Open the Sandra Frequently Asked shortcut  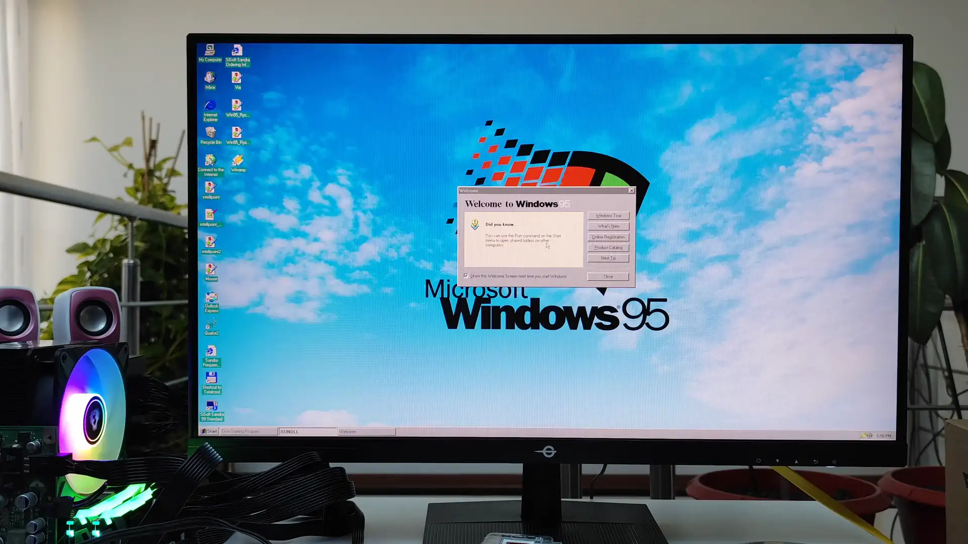coord(211,356)
